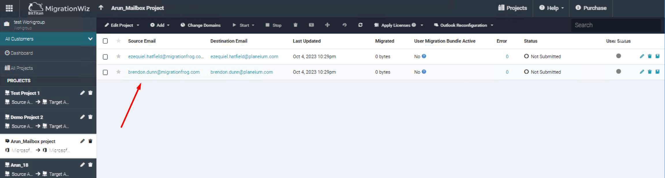Screen dimensions: 665x178
Task: Edit the brendon.dunn row with pencil icon
Action: (x=642, y=72)
